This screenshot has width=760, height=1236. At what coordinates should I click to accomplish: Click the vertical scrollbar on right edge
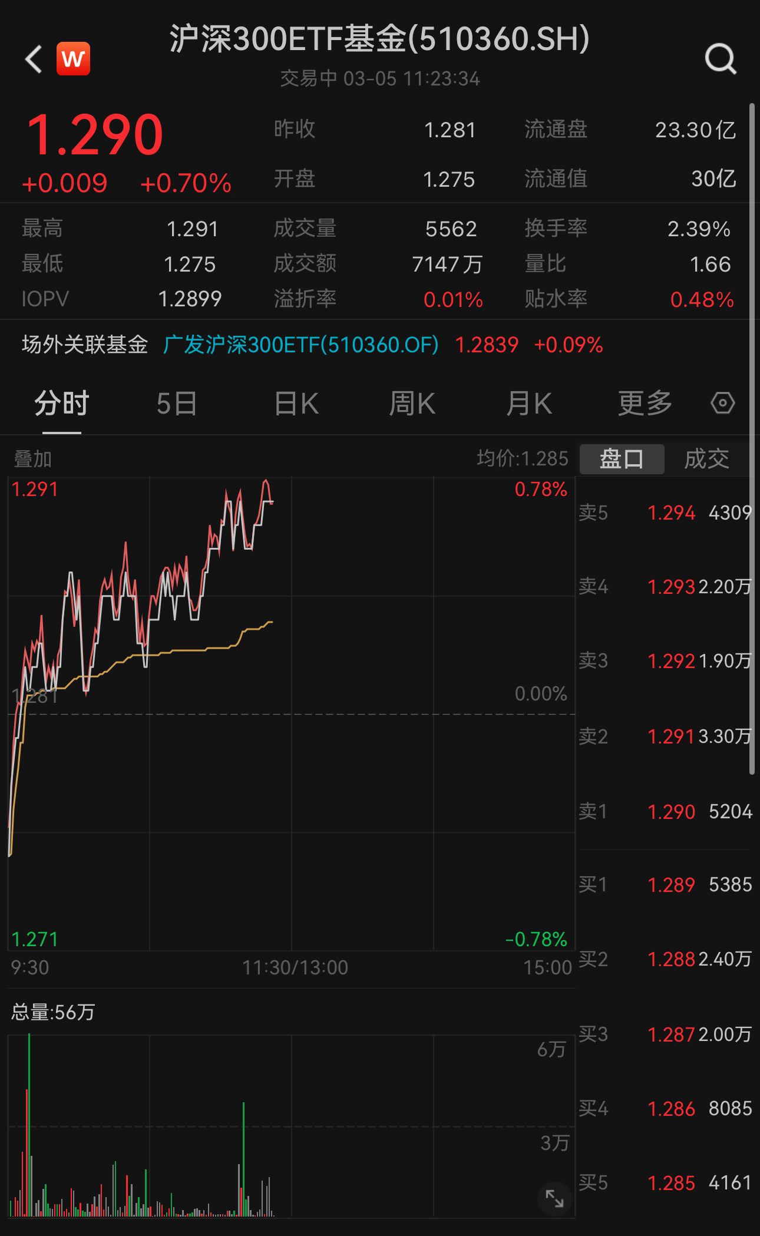tap(752, 439)
